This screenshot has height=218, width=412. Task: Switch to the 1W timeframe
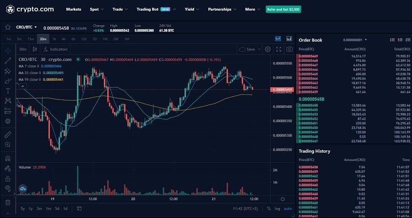click(x=105, y=39)
